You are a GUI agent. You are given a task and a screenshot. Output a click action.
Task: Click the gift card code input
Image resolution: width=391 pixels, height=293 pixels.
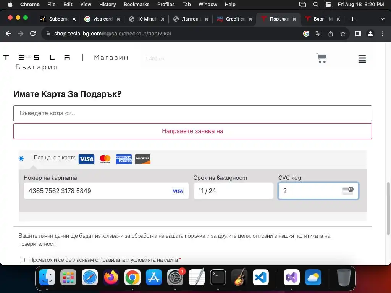click(x=192, y=113)
